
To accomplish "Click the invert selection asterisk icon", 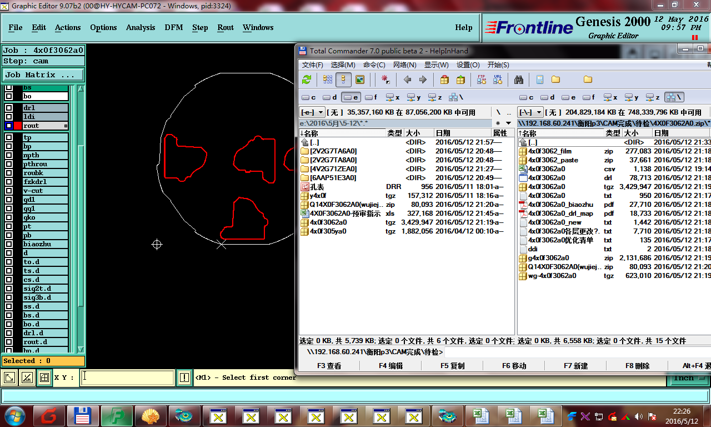I will [x=385, y=80].
